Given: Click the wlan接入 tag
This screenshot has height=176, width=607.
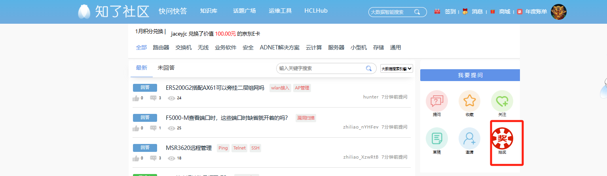Looking at the screenshot, I should tap(280, 88).
